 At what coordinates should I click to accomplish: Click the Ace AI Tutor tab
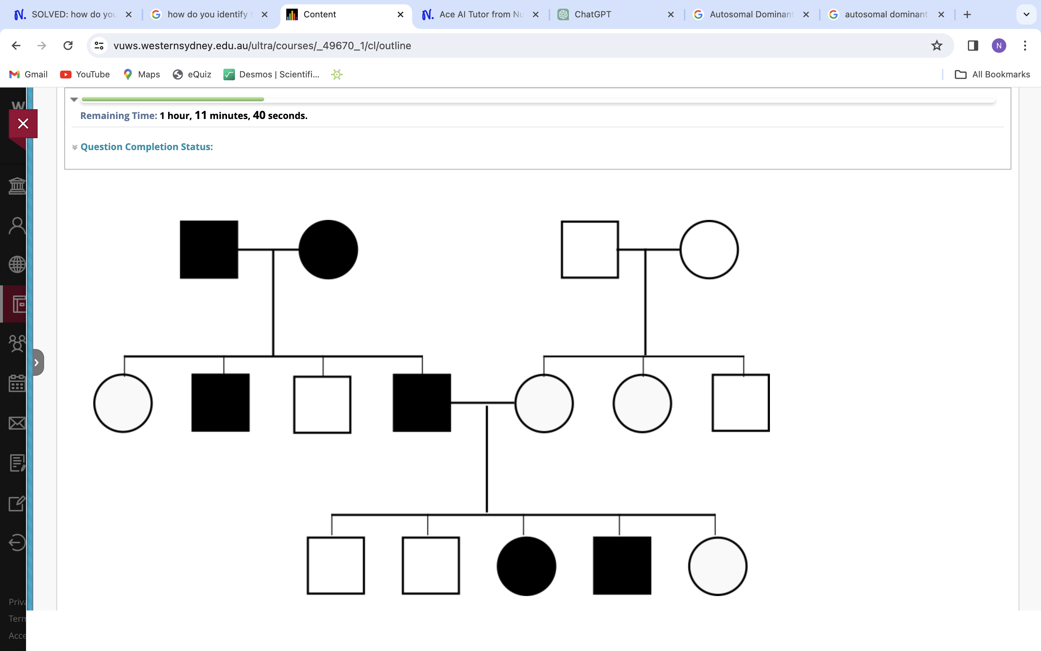coord(480,14)
